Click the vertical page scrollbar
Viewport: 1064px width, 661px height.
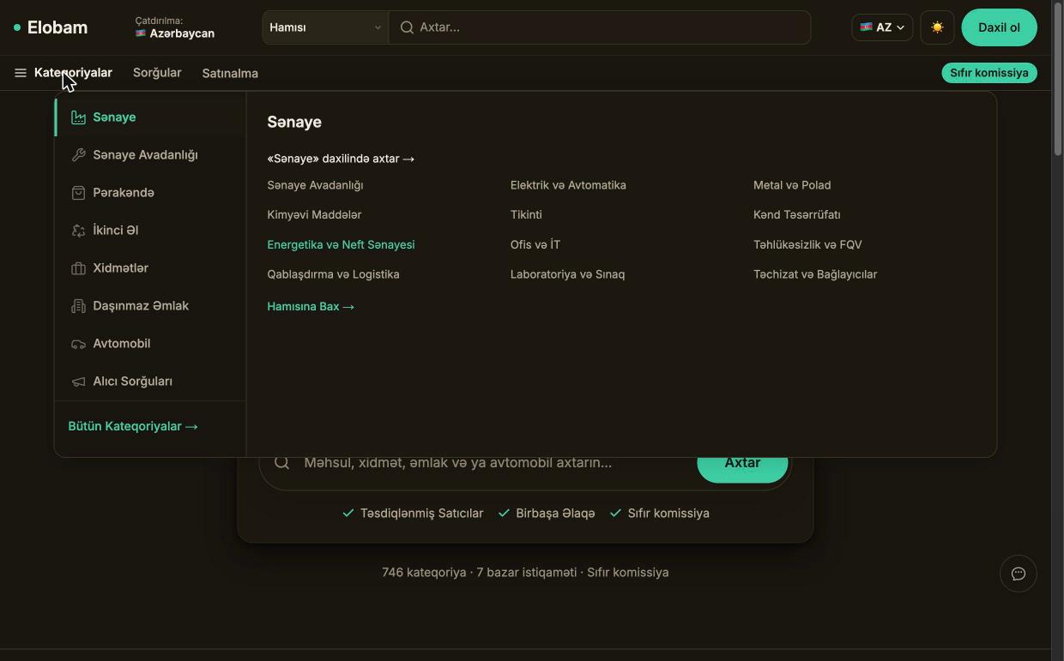coord(1057,77)
